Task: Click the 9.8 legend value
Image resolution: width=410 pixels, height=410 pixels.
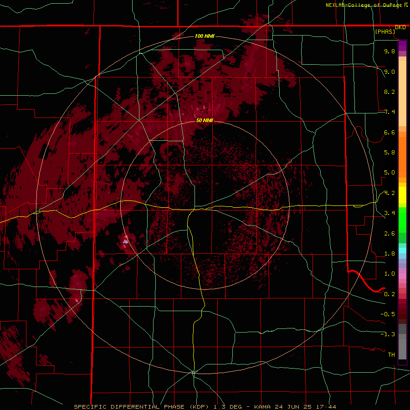Action: [x=389, y=51]
